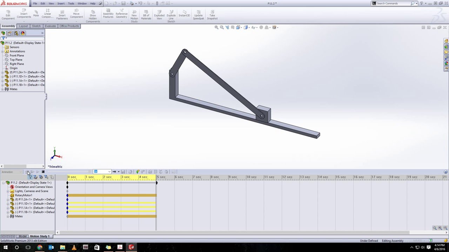This screenshot has width=449, height=252.
Task: Click the Insert Components tool
Action: coord(24,14)
